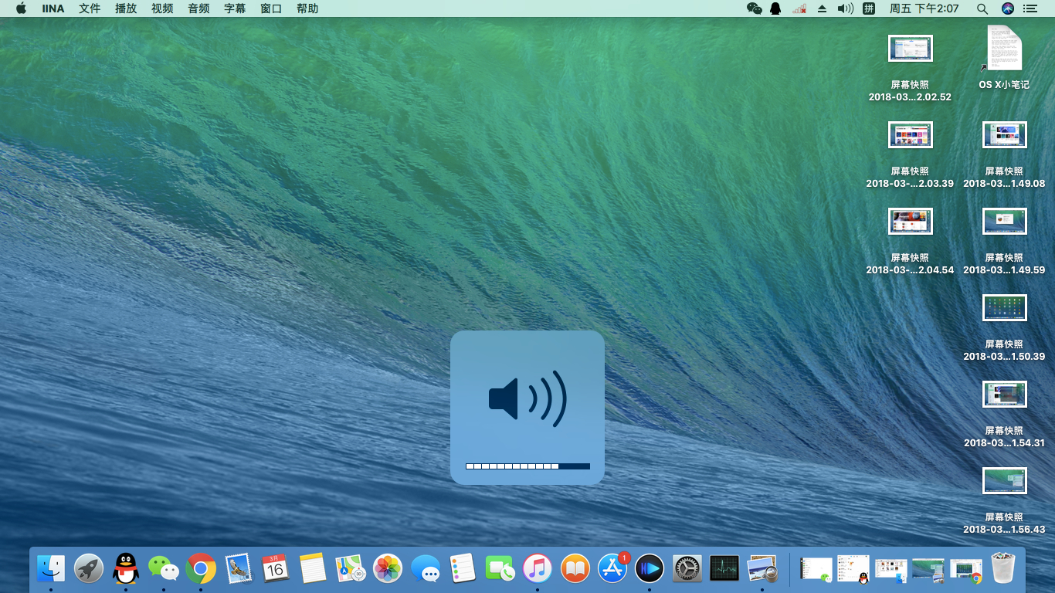Open Spotlight search magnifier

click(x=982, y=8)
